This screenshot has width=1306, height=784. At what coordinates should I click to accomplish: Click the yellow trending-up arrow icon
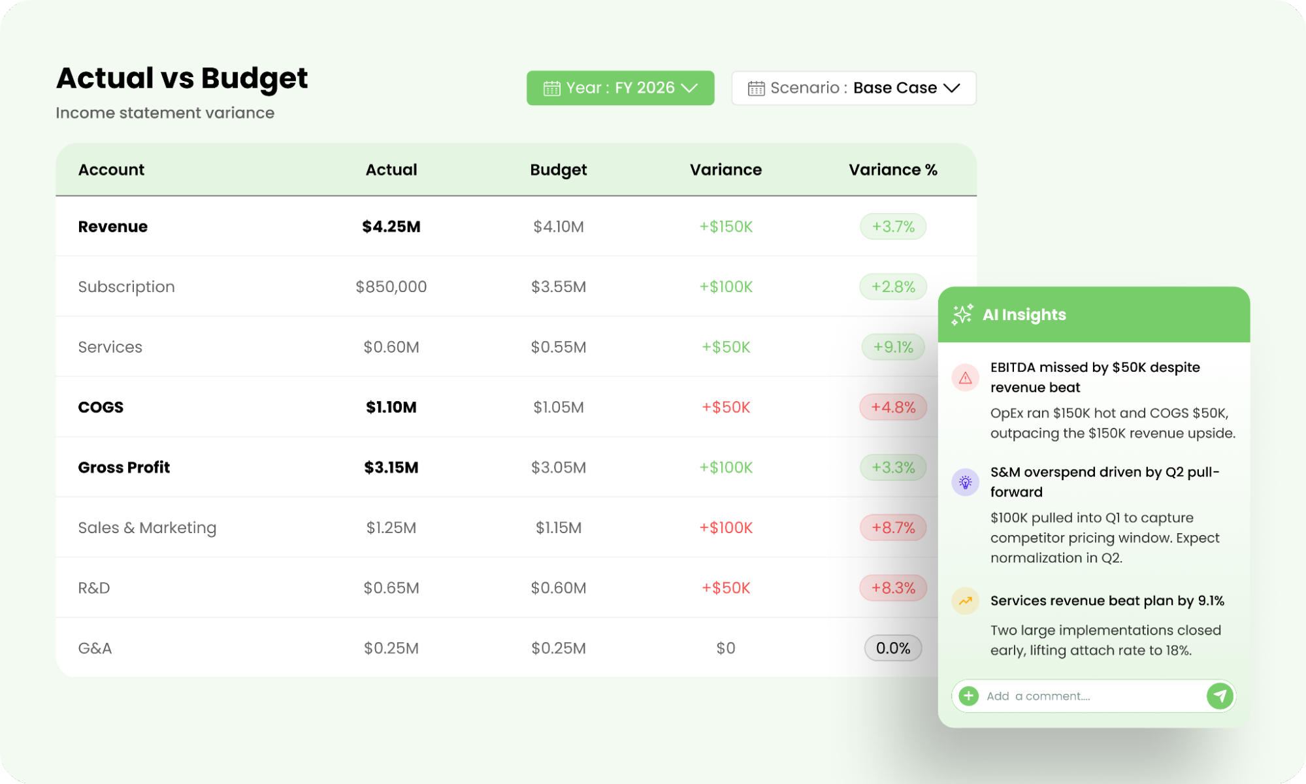tap(965, 601)
